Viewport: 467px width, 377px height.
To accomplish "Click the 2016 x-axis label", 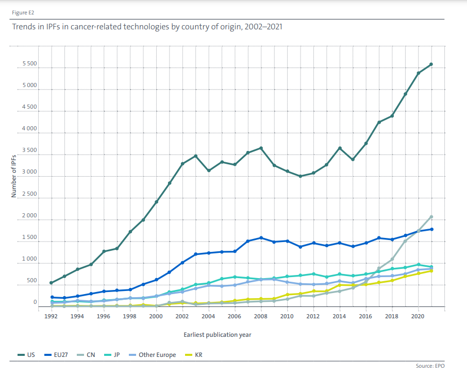I will (x=365, y=316).
